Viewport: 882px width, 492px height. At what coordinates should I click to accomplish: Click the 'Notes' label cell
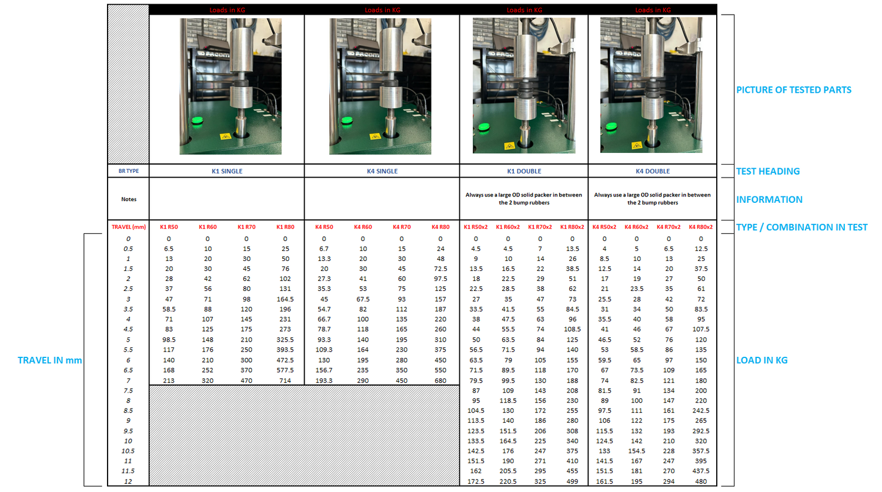coord(128,199)
